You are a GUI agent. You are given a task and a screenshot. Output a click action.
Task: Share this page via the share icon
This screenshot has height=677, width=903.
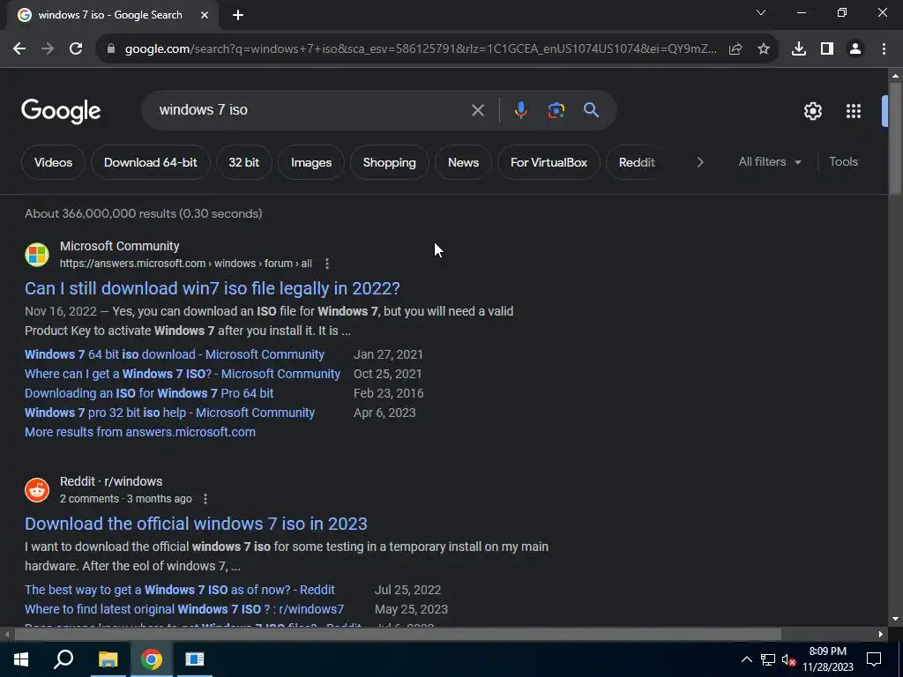735,49
